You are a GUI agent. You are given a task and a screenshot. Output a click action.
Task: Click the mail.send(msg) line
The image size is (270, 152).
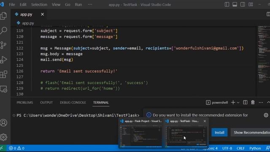pos(57,60)
